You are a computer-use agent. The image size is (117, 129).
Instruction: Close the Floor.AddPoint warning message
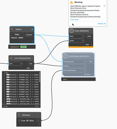[x=104, y=6]
